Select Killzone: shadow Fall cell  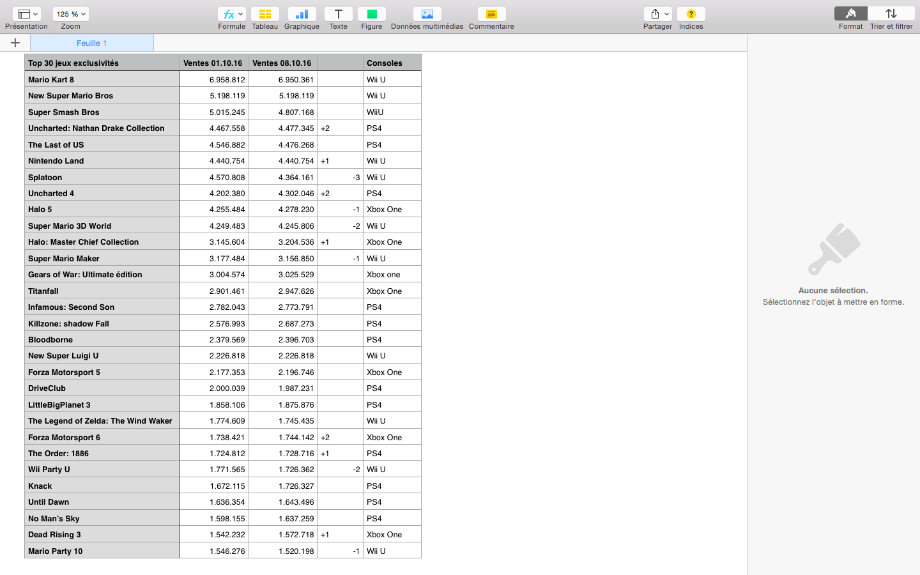(102, 323)
